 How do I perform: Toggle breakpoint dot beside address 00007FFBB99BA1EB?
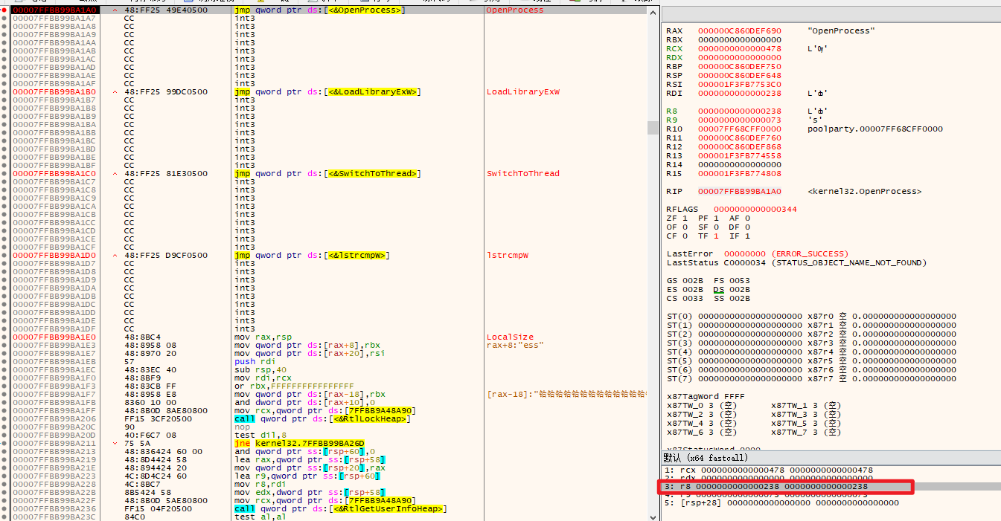click(x=6, y=362)
